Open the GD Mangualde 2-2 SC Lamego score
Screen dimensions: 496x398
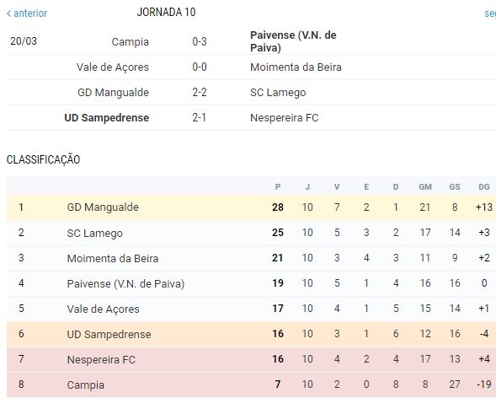(x=200, y=92)
